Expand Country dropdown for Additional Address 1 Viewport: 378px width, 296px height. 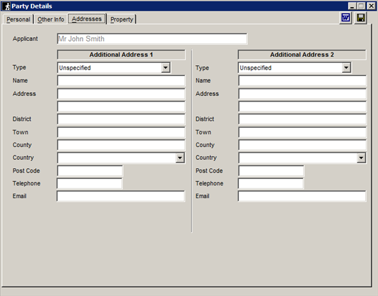point(180,158)
